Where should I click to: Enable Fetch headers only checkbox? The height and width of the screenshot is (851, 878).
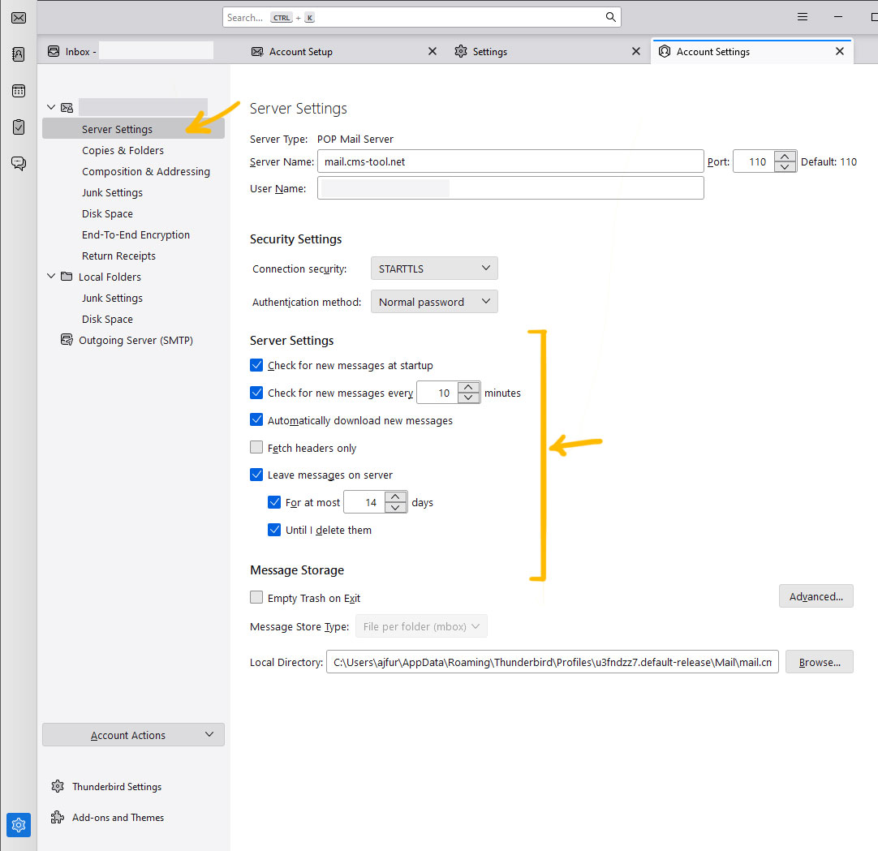256,448
